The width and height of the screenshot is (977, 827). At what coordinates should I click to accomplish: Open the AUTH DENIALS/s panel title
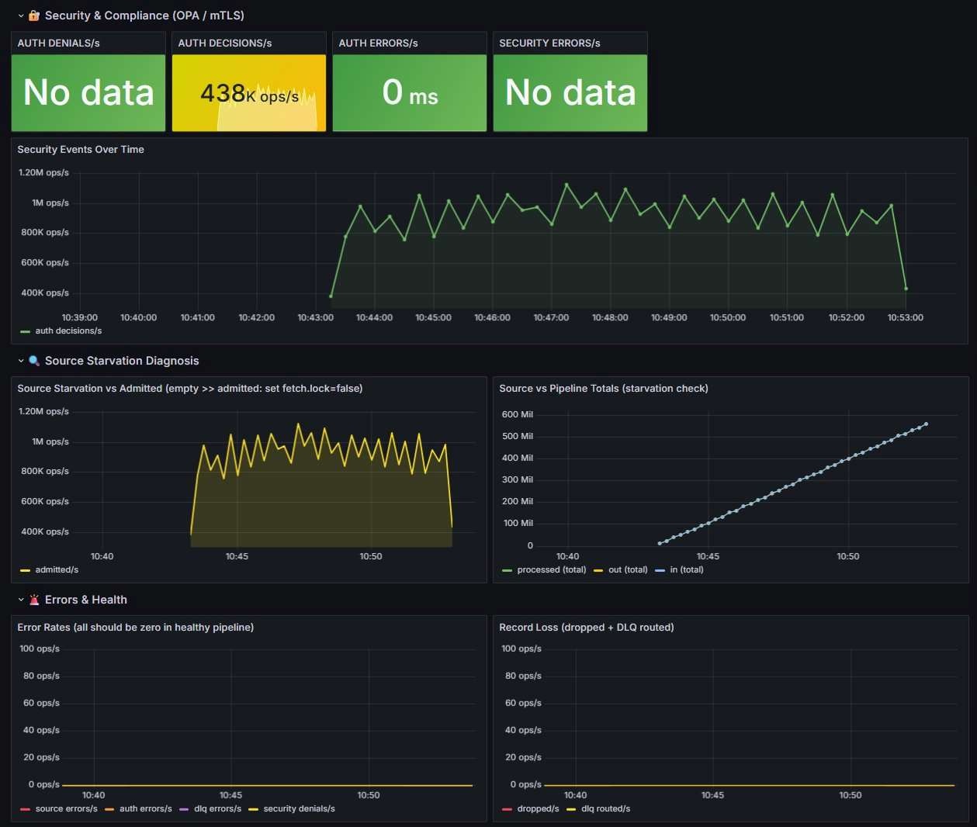pos(59,43)
